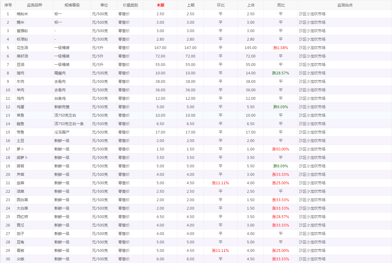Click the 监测品种 column header
The image size is (392, 263).
[34, 5]
